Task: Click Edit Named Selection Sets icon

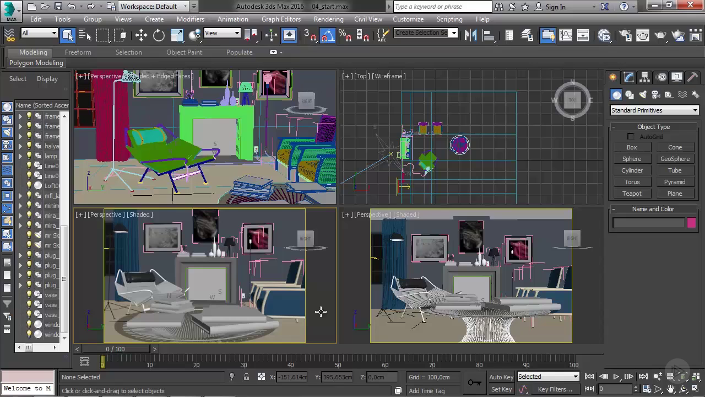Action: 384,35
